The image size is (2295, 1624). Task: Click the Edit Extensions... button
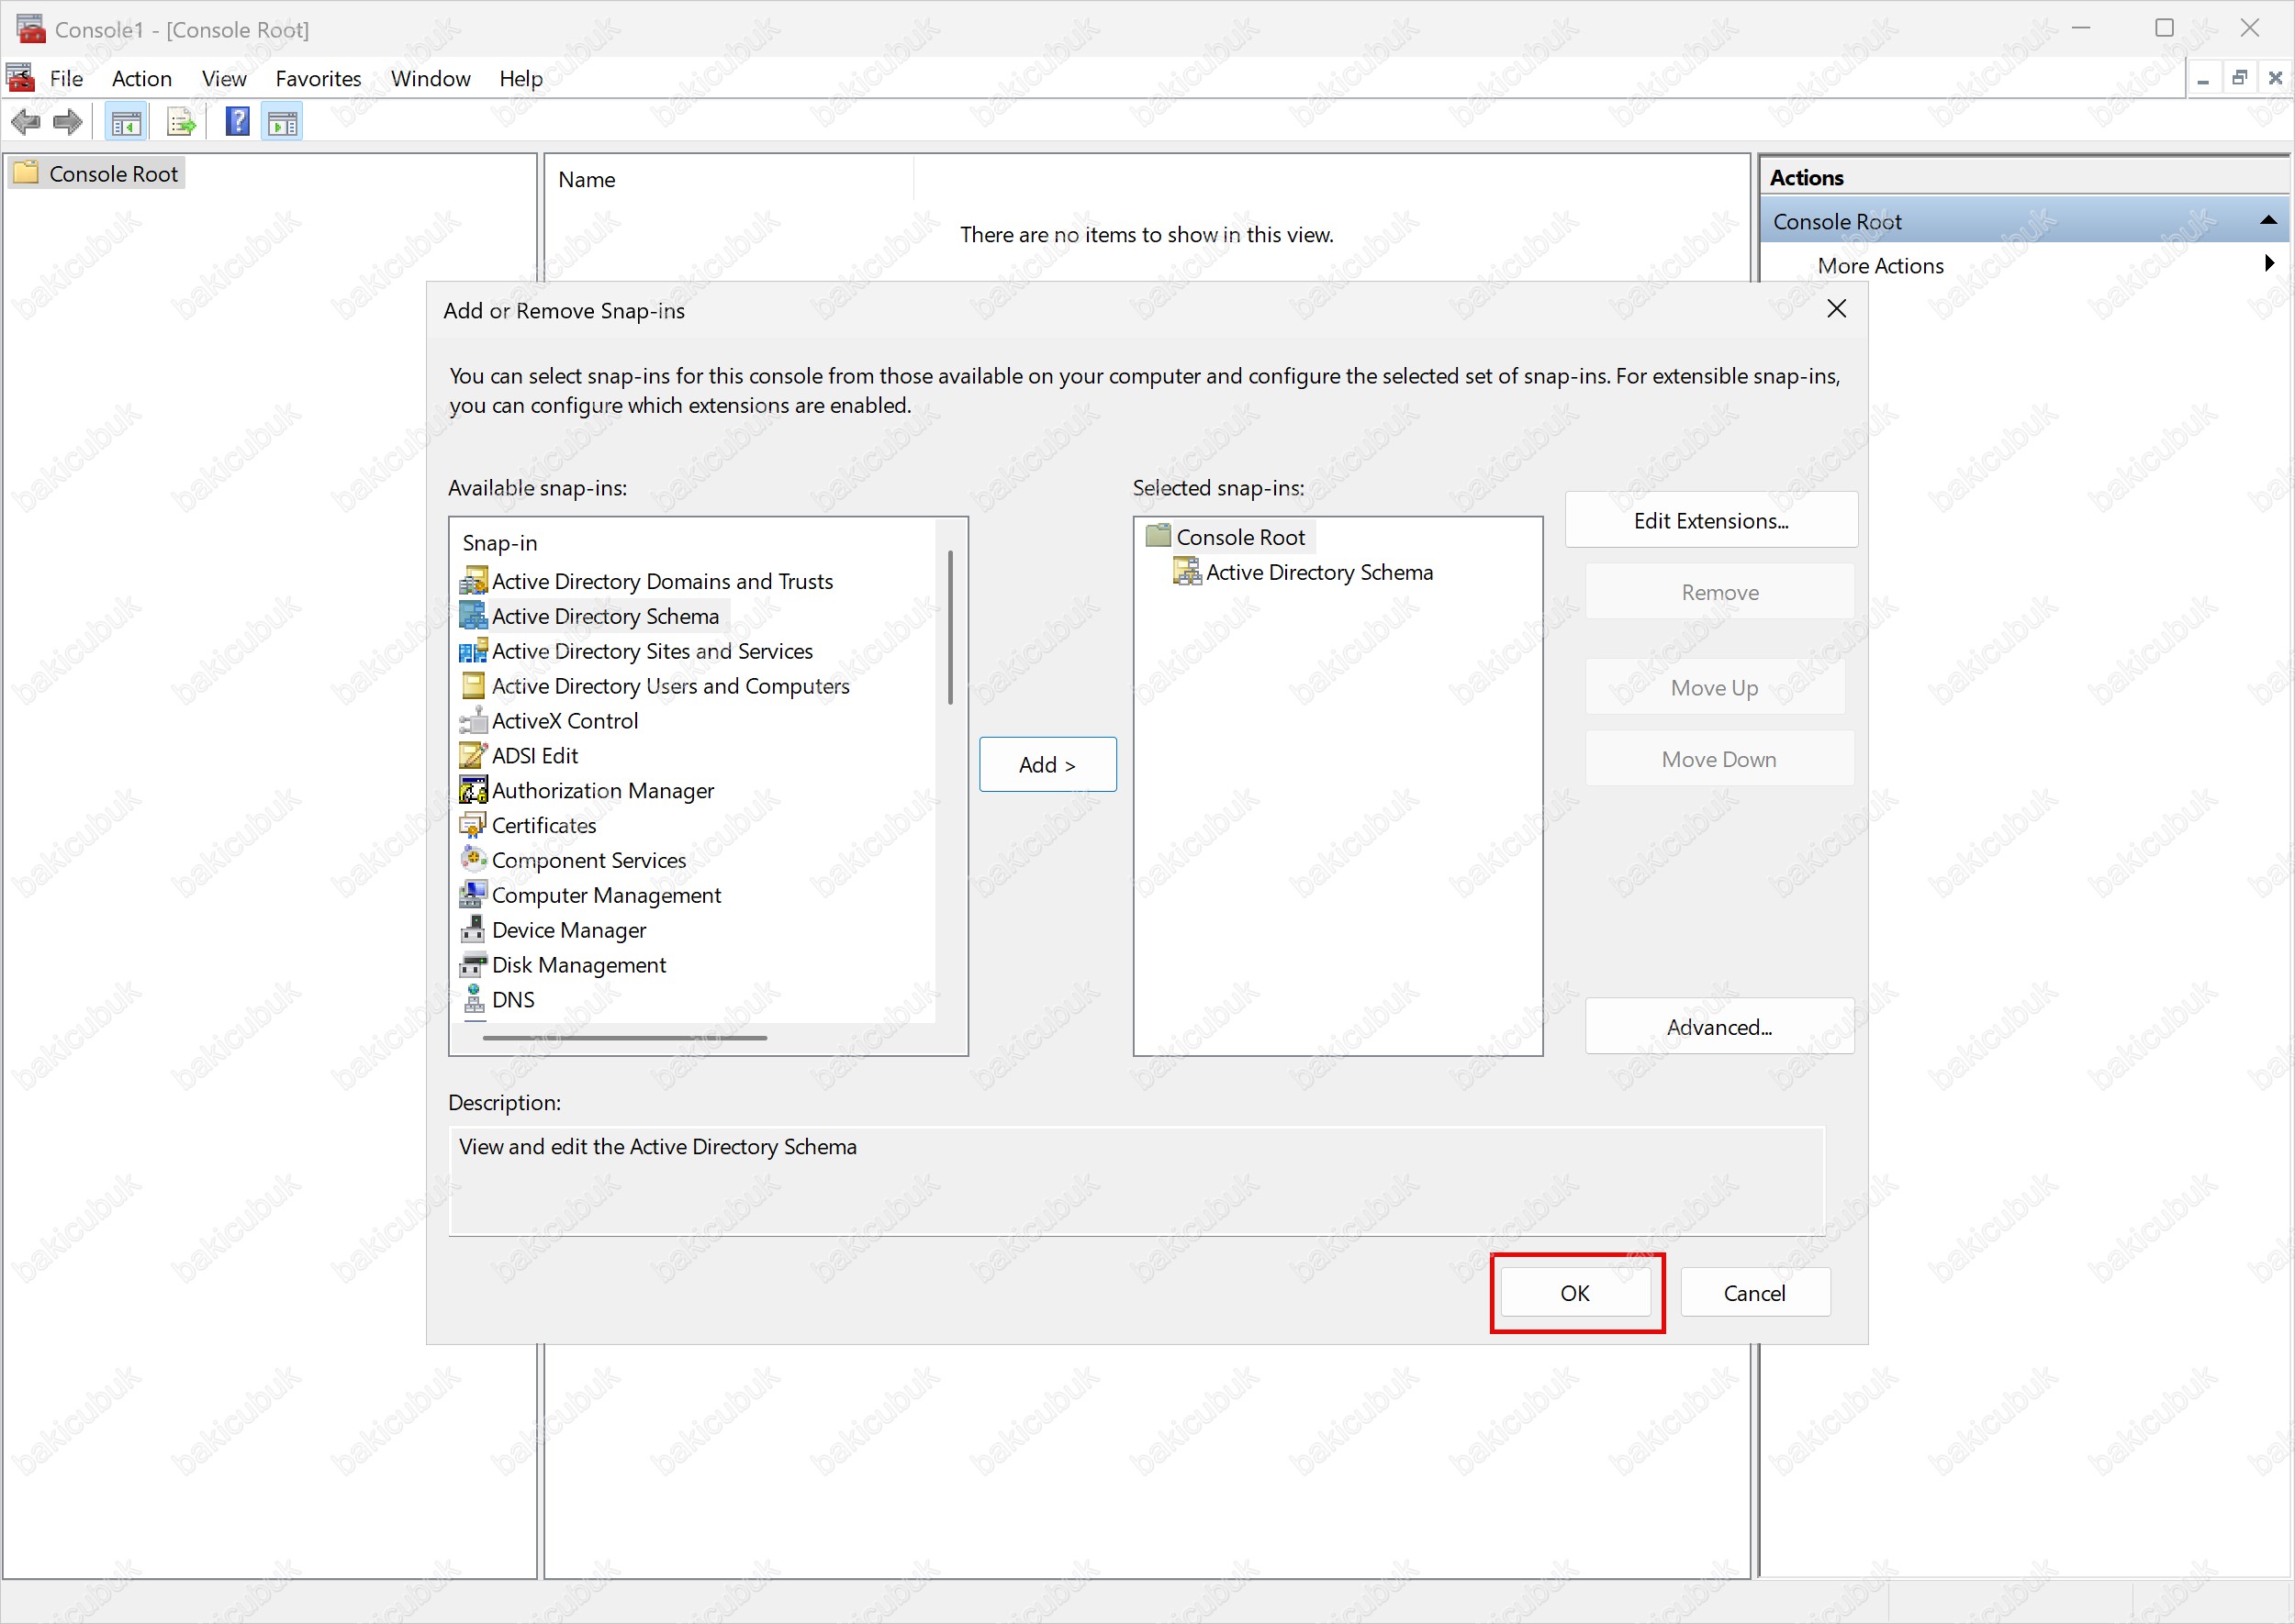click(1711, 520)
